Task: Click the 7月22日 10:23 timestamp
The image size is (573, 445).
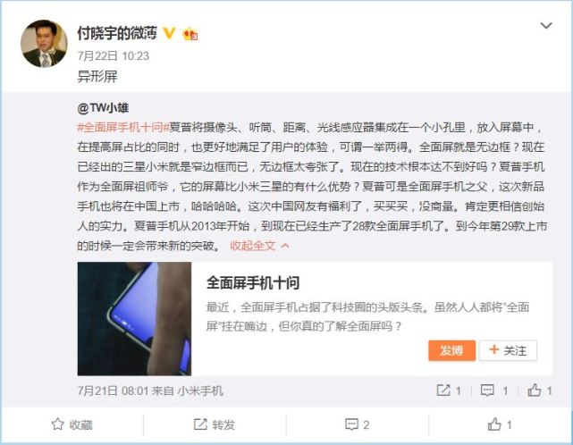Action: pos(114,56)
